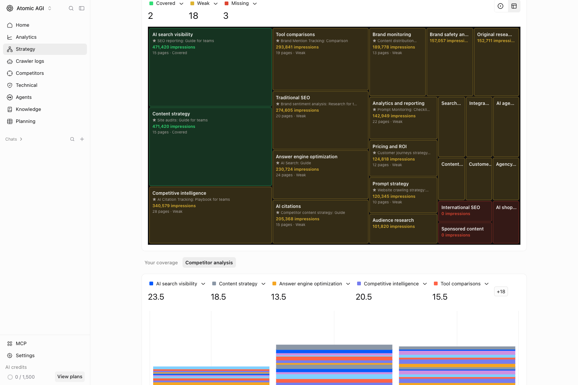Collapse the sidebar panel icon

[82, 8]
